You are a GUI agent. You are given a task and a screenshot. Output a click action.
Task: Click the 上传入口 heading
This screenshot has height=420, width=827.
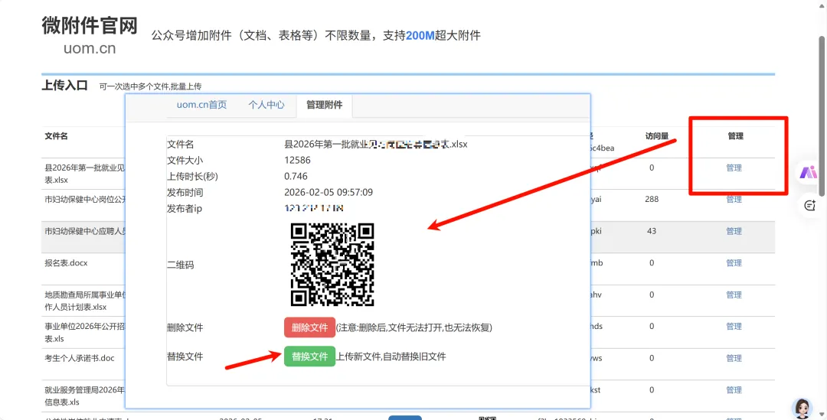click(x=64, y=86)
